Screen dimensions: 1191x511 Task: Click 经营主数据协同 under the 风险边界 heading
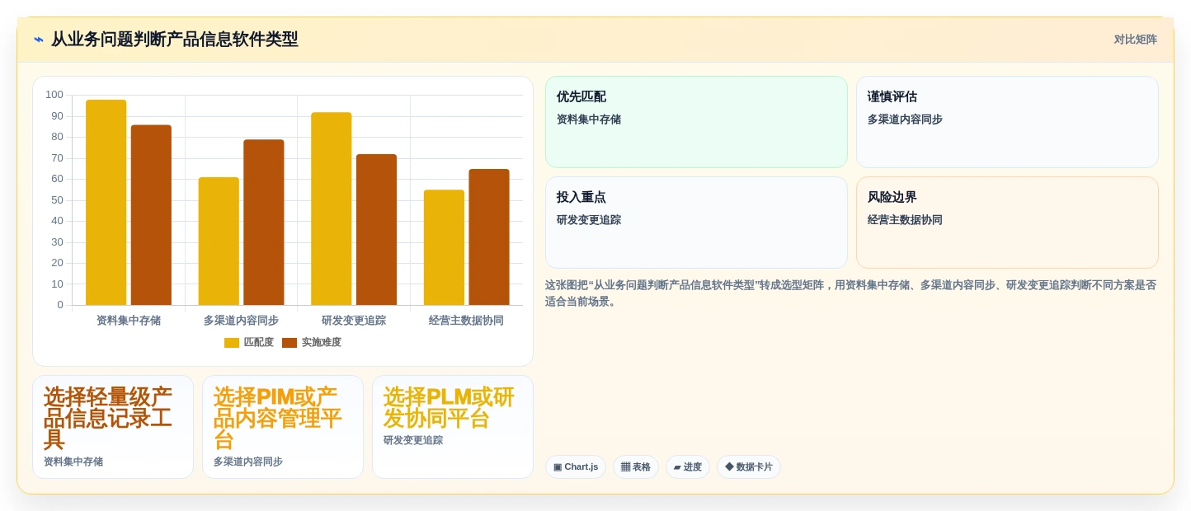click(x=905, y=220)
